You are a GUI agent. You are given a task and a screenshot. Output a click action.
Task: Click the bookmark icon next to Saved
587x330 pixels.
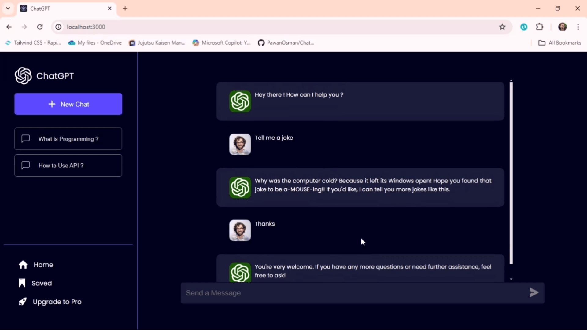pyautogui.click(x=22, y=283)
